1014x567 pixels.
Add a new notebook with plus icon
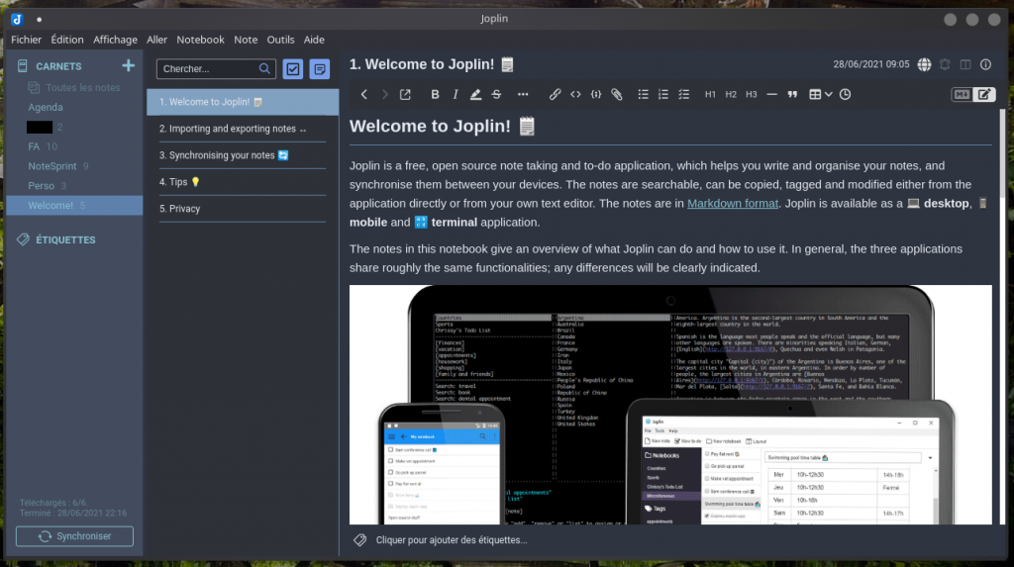tap(128, 66)
